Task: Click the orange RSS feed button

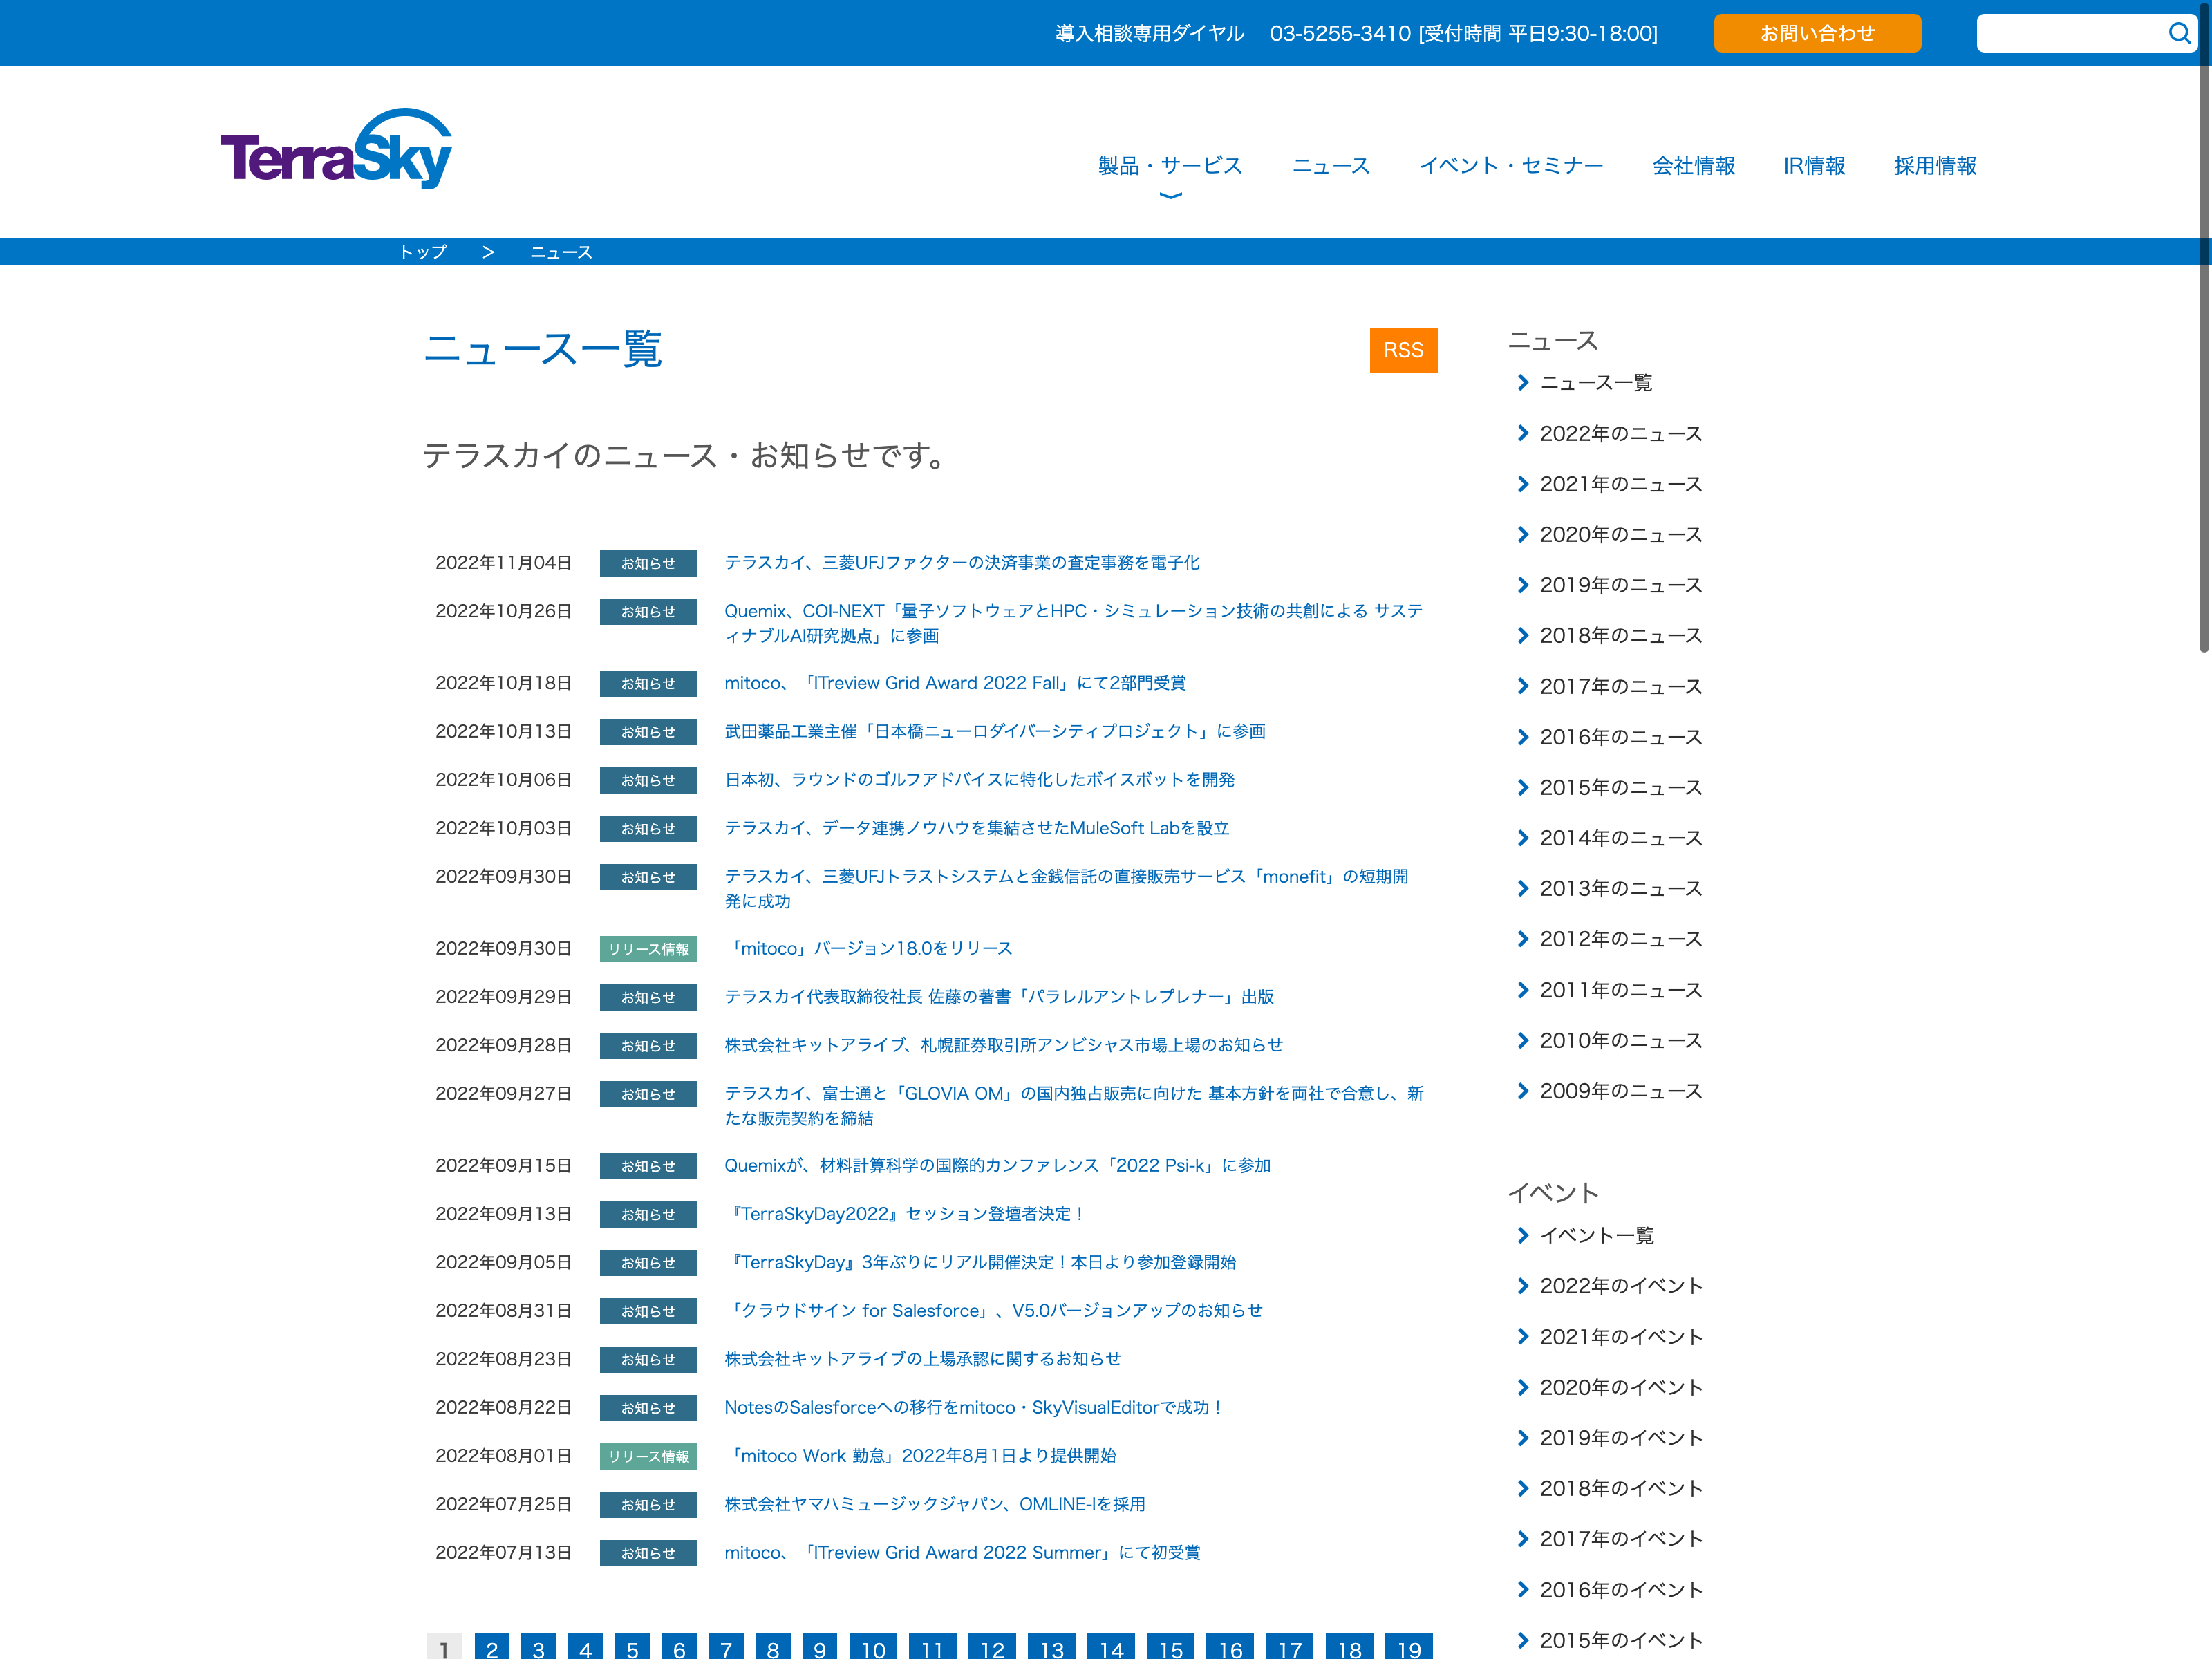Action: point(1402,350)
